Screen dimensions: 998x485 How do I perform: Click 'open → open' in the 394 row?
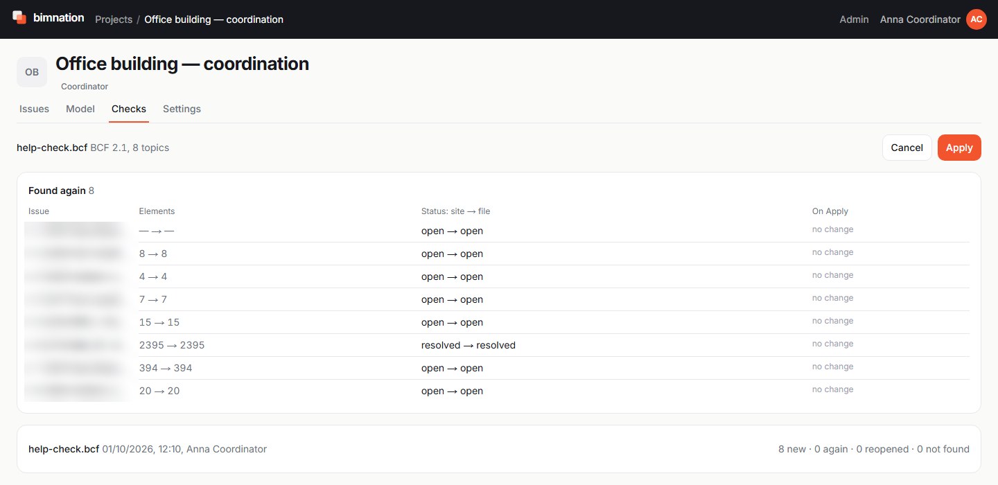(x=452, y=368)
